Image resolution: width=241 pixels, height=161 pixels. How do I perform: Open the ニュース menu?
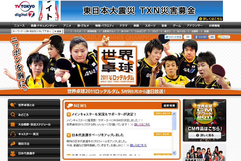pyautogui.click(x=19, y=26)
